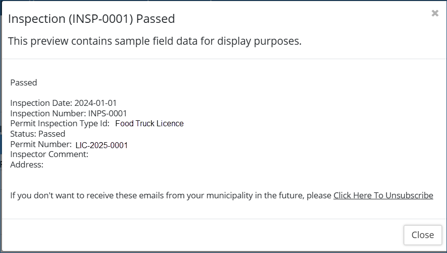Click the Address label

pyautogui.click(x=27, y=165)
